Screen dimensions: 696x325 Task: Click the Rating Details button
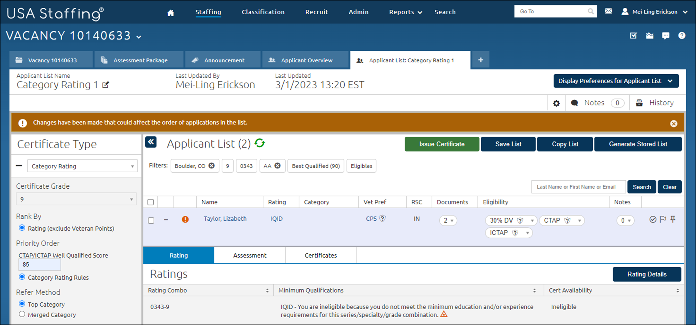[x=647, y=274]
